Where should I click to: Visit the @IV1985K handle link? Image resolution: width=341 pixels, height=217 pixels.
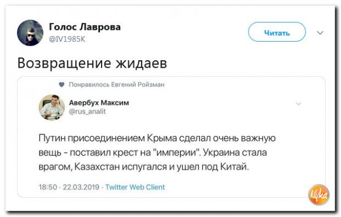coord(67,39)
